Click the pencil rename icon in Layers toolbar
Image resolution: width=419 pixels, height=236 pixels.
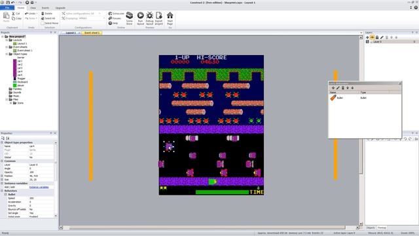[x=382, y=37]
